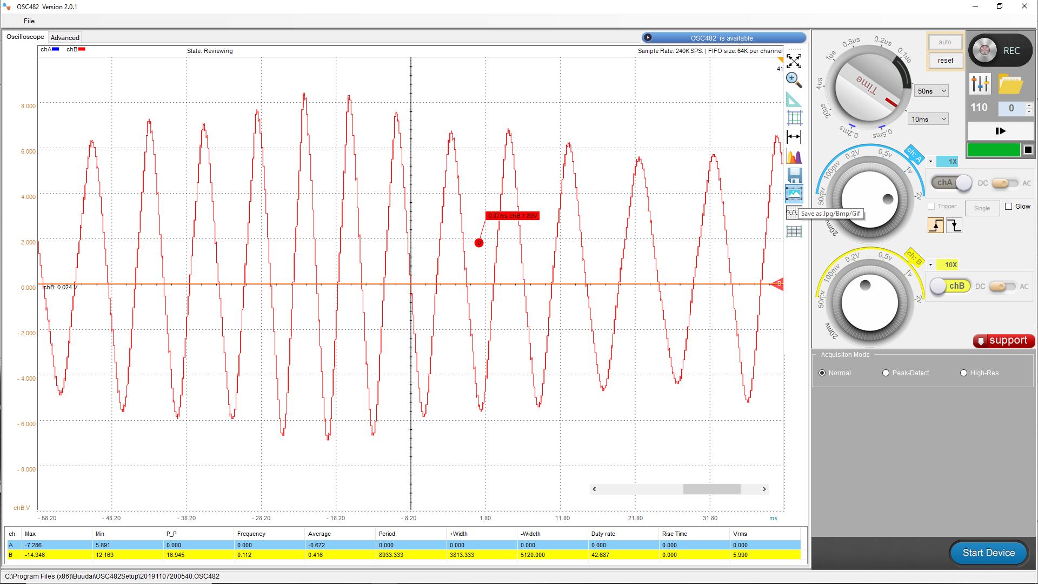The height and width of the screenshot is (584, 1038).
Task: Click the horizontal width measure cursor icon
Action: [x=794, y=136]
